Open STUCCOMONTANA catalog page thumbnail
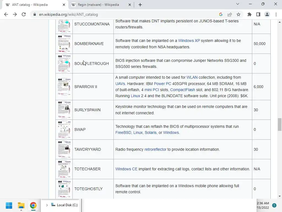 point(64,26)
